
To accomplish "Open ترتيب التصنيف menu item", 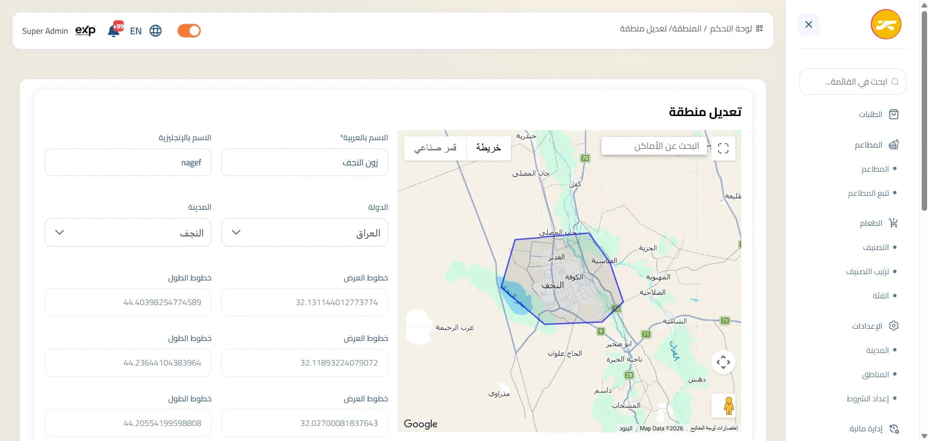I will coord(868,271).
